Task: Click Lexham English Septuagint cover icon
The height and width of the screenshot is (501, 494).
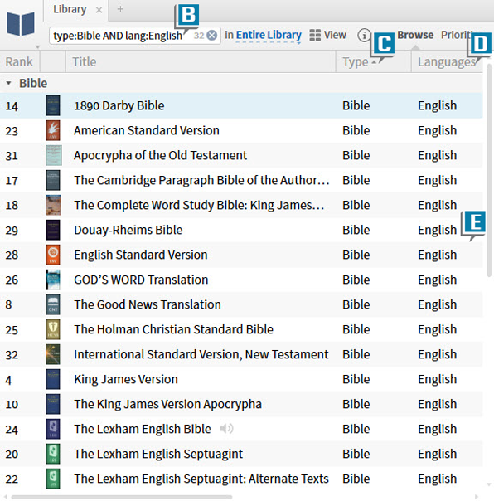Action: point(53,454)
